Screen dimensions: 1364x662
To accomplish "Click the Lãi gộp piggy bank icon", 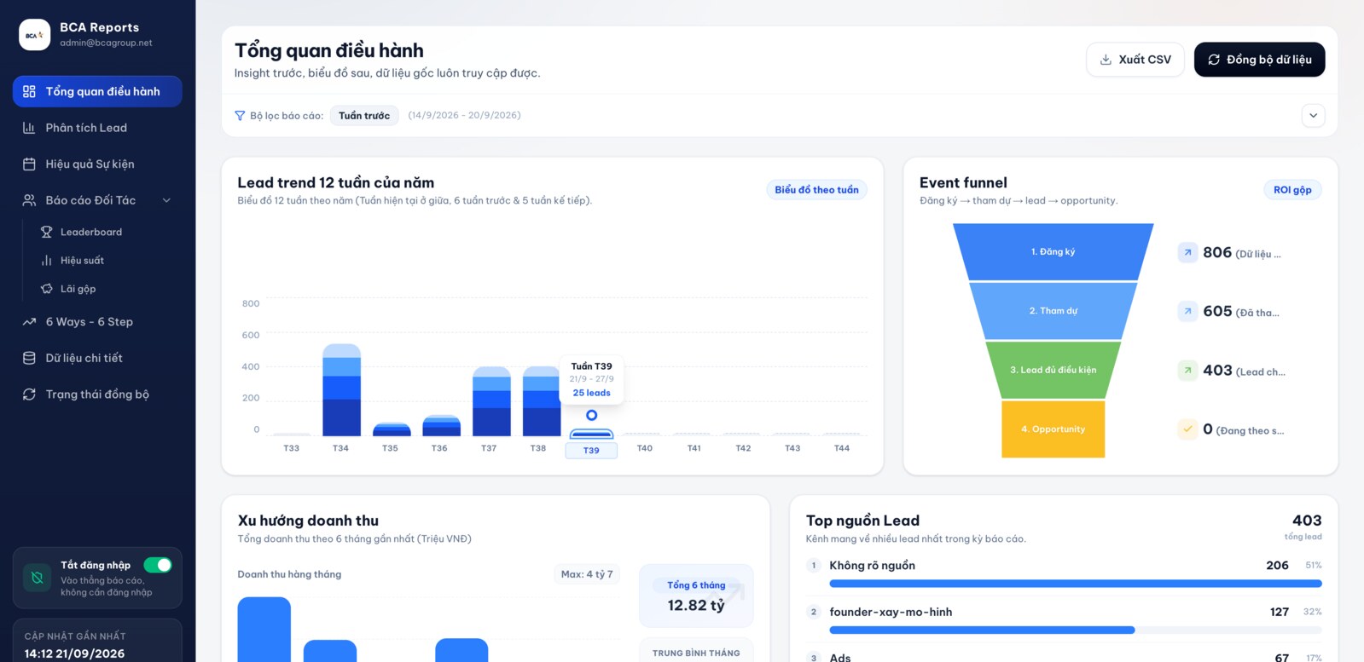I will [x=47, y=289].
